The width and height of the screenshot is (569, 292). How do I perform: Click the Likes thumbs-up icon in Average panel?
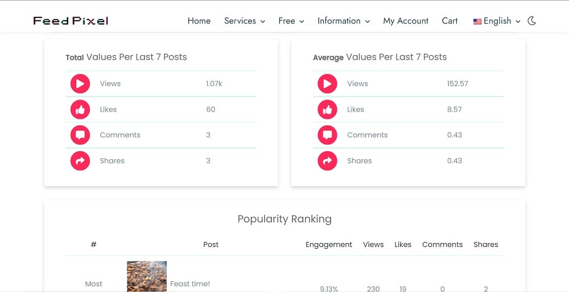327,110
